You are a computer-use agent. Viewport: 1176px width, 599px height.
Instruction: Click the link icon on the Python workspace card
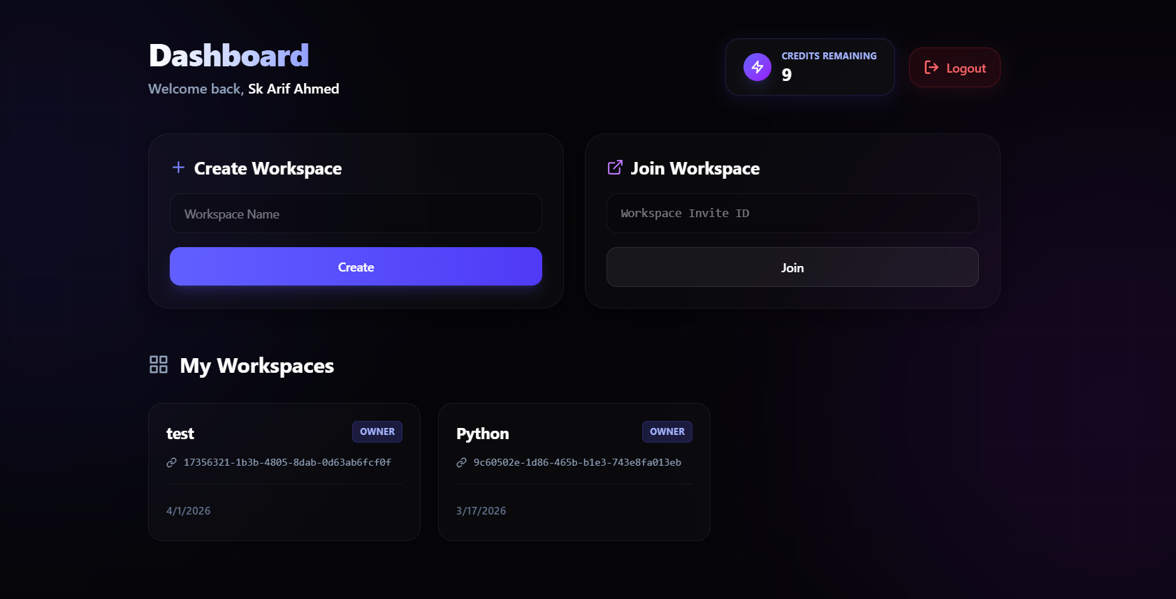pos(460,462)
